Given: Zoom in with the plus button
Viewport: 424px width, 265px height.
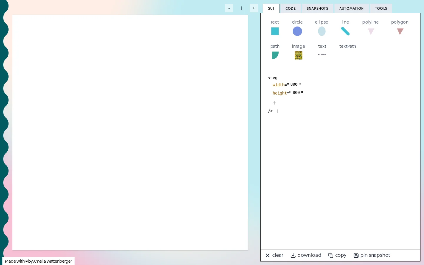Looking at the screenshot, I should tap(254, 8).
